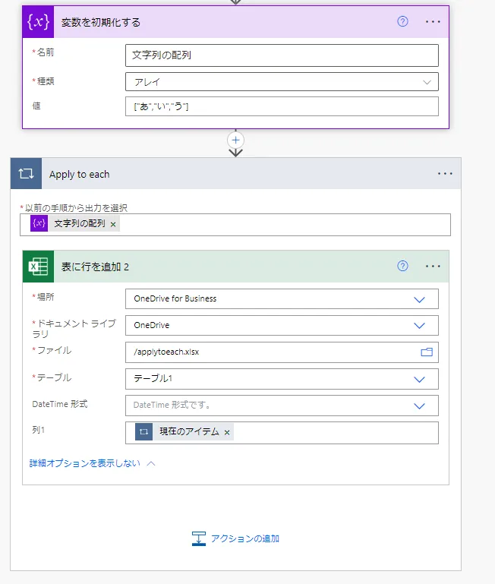495x584 pixels.
Task: Click the Excel icon on add row action
Action: click(x=39, y=266)
